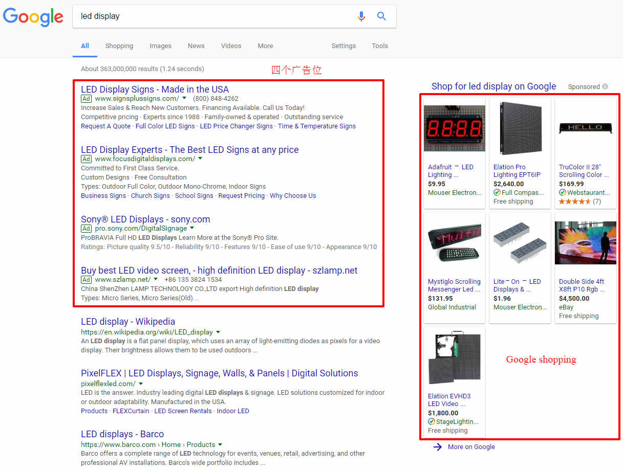Open the Adafruit red 7-segment display thumbnail
This screenshot has height=471, width=623.
(454, 128)
